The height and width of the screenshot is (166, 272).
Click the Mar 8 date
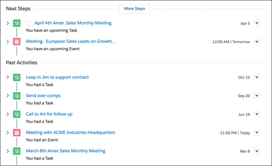tap(245, 151)
